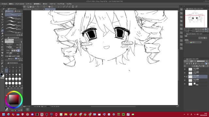Open the expression color dropdown
This screenshot has width=209, height=117.
193,42
